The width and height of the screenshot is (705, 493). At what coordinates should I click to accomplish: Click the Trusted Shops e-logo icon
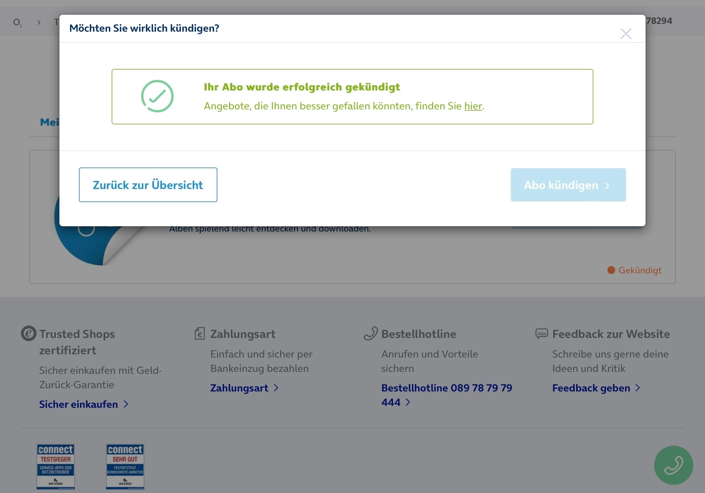coord(29,334)
